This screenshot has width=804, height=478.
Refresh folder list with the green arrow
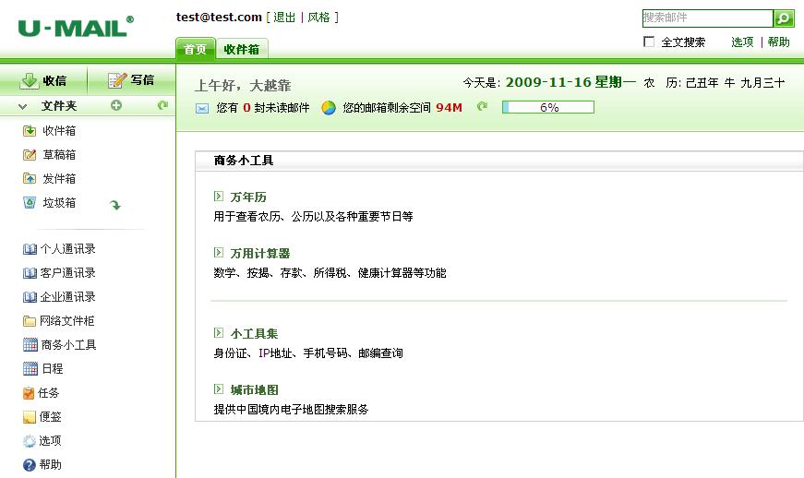pos(163,105)
